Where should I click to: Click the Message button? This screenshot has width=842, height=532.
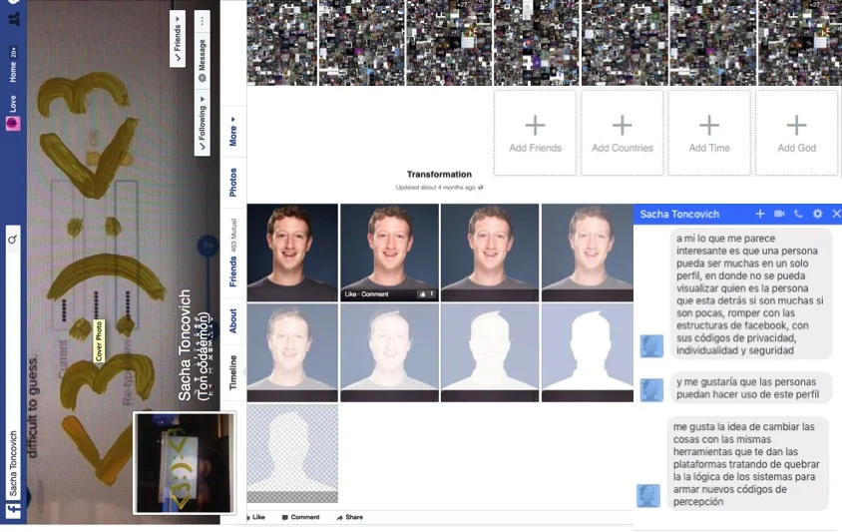[x=202, y=61]
